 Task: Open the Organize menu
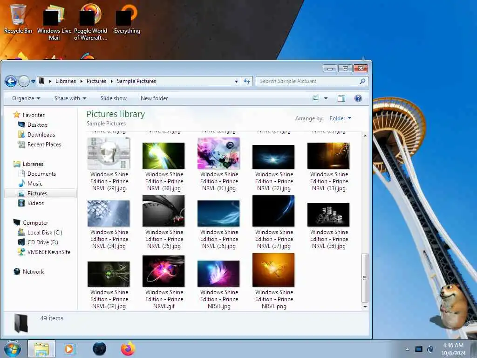26,98
